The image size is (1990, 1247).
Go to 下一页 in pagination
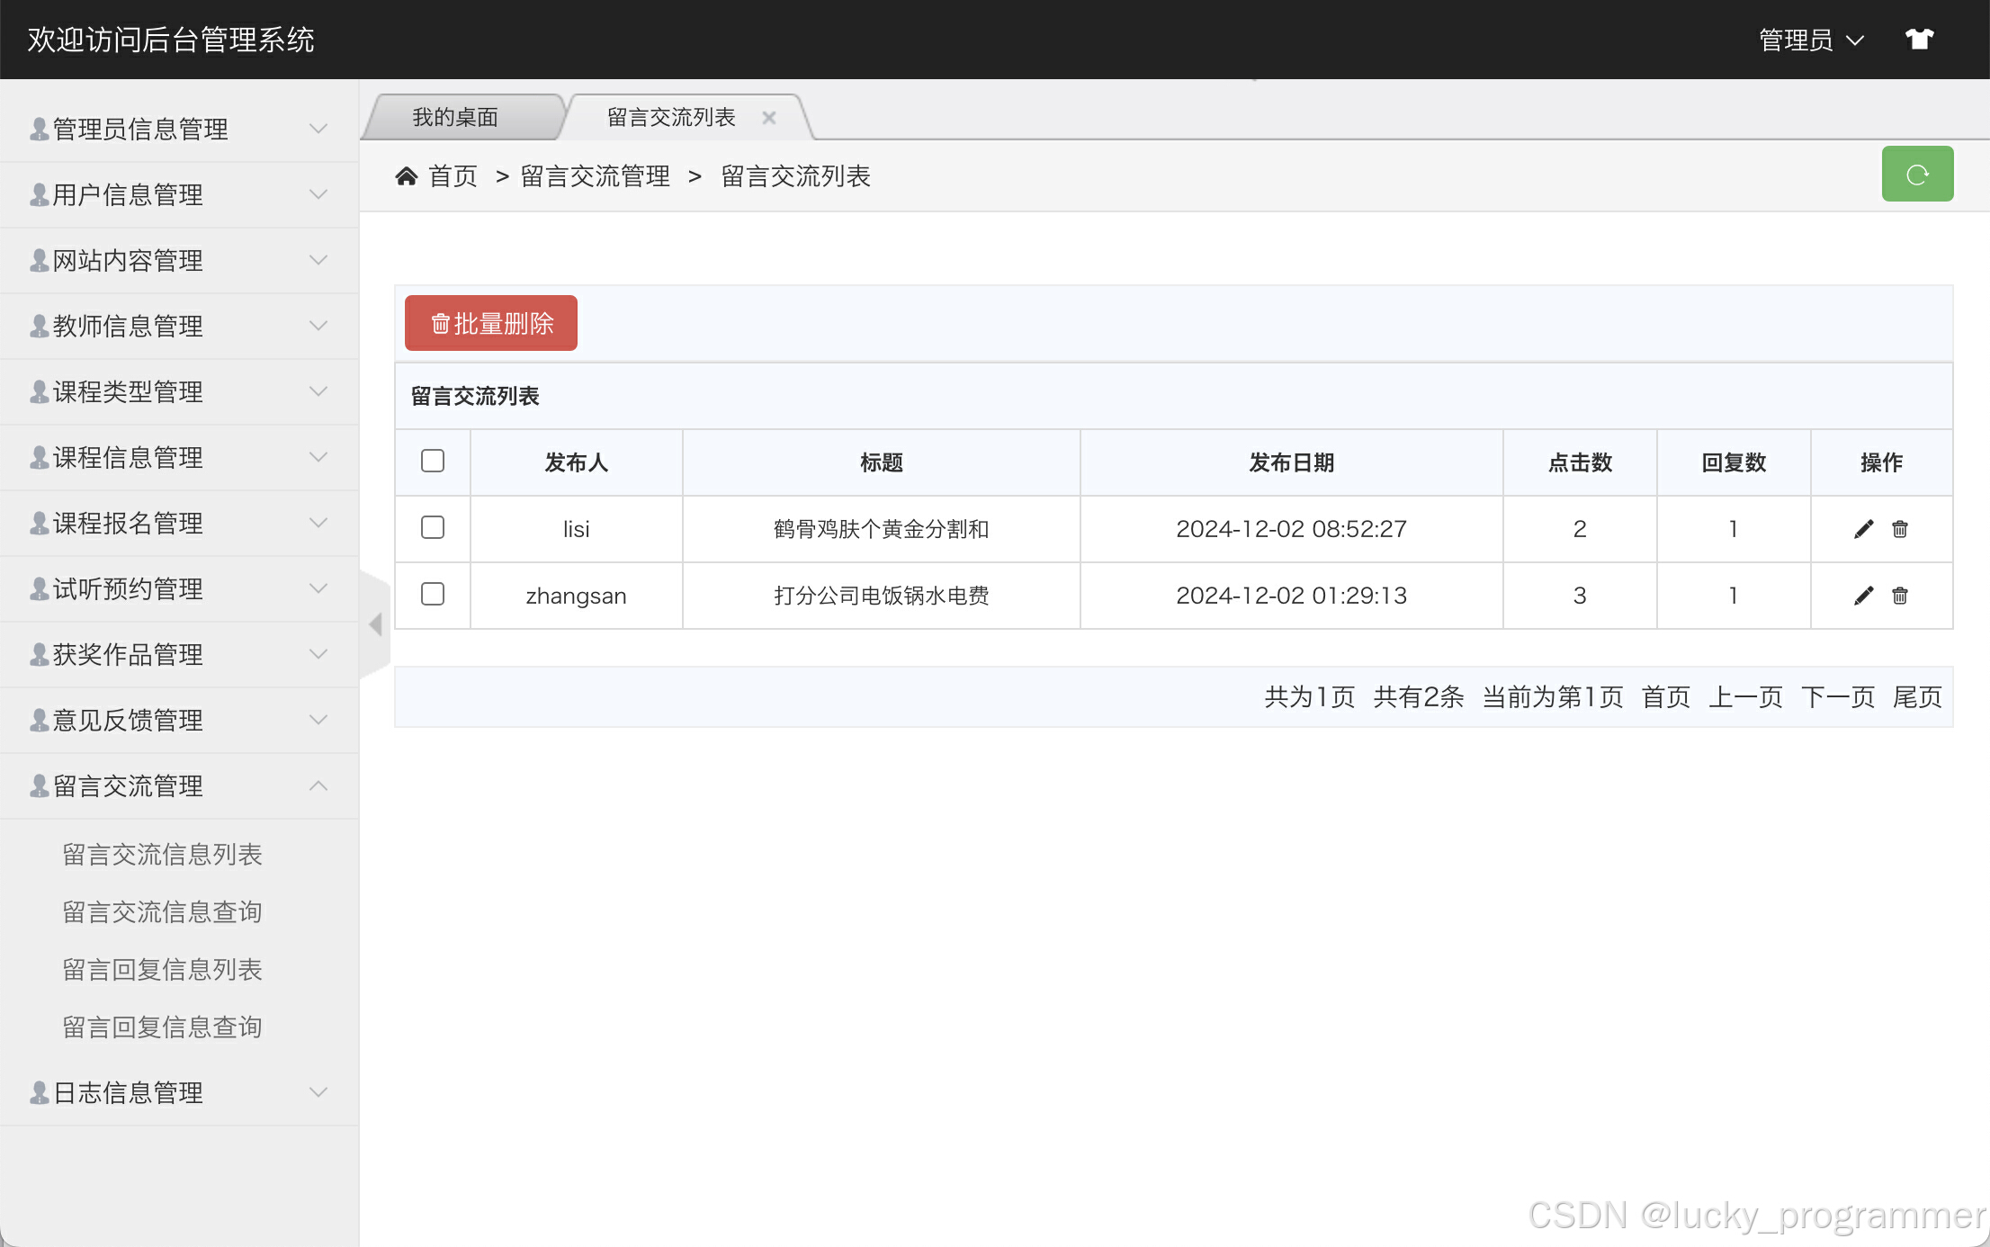coord(1837,696)
